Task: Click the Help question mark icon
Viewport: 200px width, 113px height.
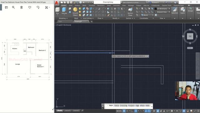Action: coord(175,2)
